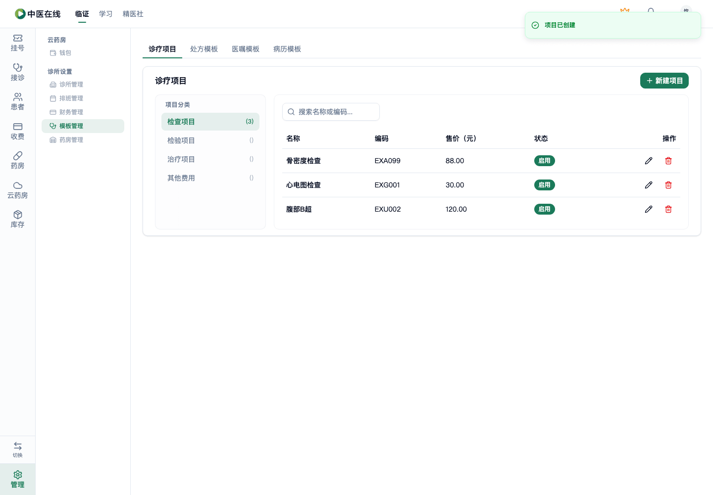The width and height of the screenshot is (713, 495).
Task: Open the 收费 billing sidebar icon
Action: pyautogui.click(x=18, y=131)
